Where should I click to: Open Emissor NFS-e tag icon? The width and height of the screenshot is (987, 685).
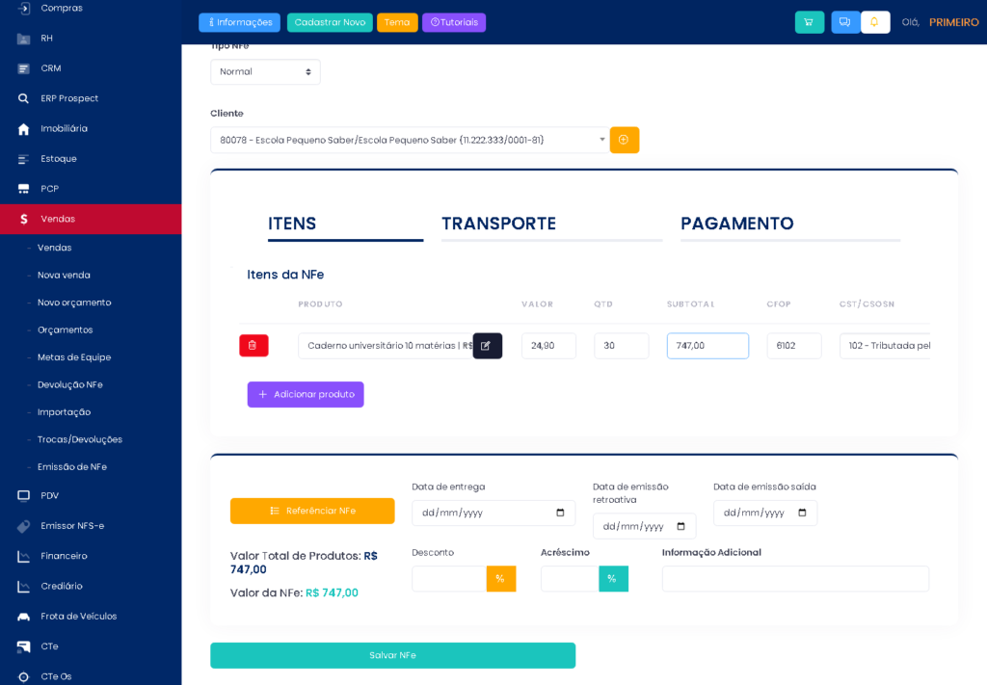(23, 526)
